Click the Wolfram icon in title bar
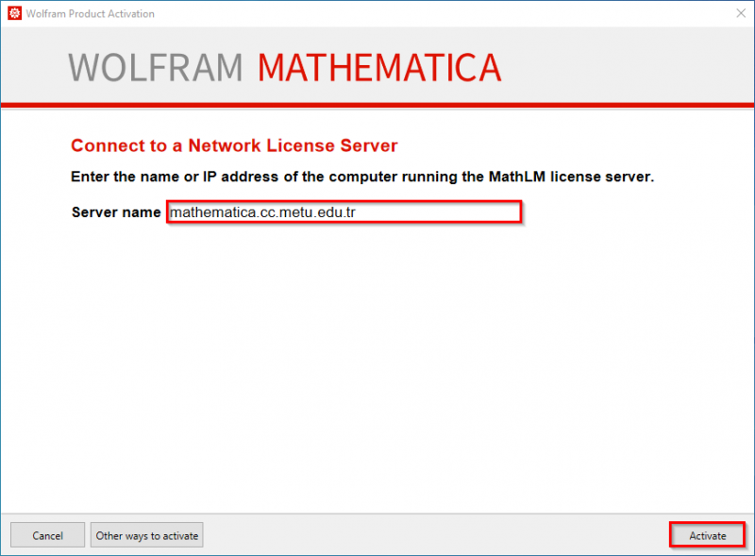755x556 pixels. coord(14,13)
